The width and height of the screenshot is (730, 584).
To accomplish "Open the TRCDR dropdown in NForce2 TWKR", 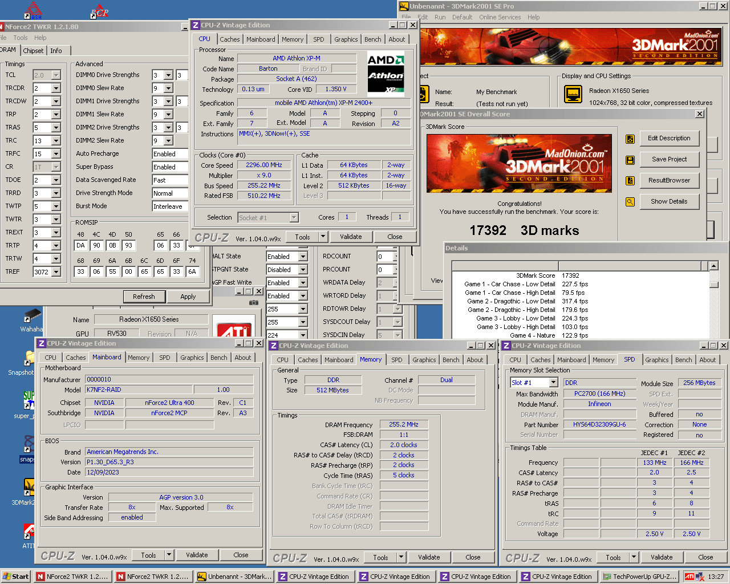I will [56, 88].
